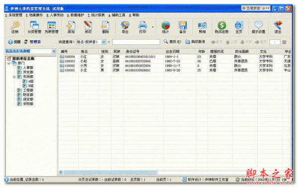Click the 提醒 reminder info icon
The height and width of the screenshot is (187, 298).
14,42
